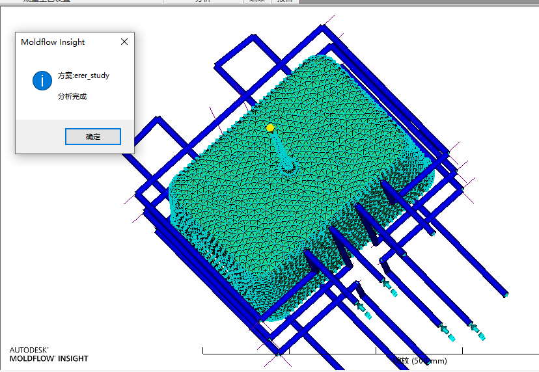539x372 pixels.
Task: Close the Moldflow Insight dialog with X
Action: coord(124,42)
